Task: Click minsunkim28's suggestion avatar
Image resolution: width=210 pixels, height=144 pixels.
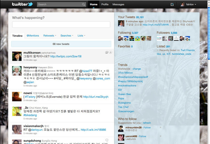Action: tap(121, 129)
